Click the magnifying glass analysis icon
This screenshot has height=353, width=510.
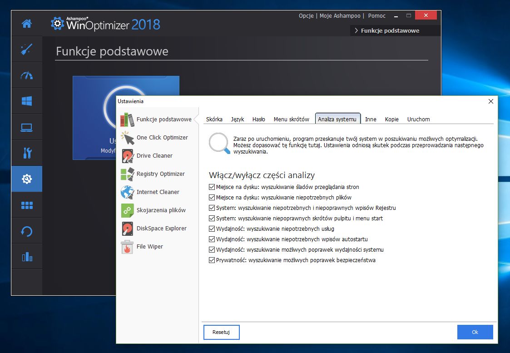(x=219, y=143)
